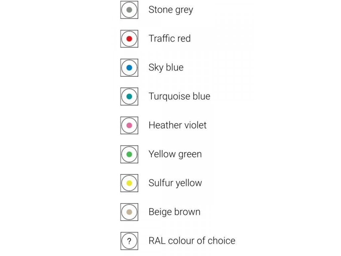Click the Heather violet label
The image size is (341, 256).
click(x=177, y=125)
